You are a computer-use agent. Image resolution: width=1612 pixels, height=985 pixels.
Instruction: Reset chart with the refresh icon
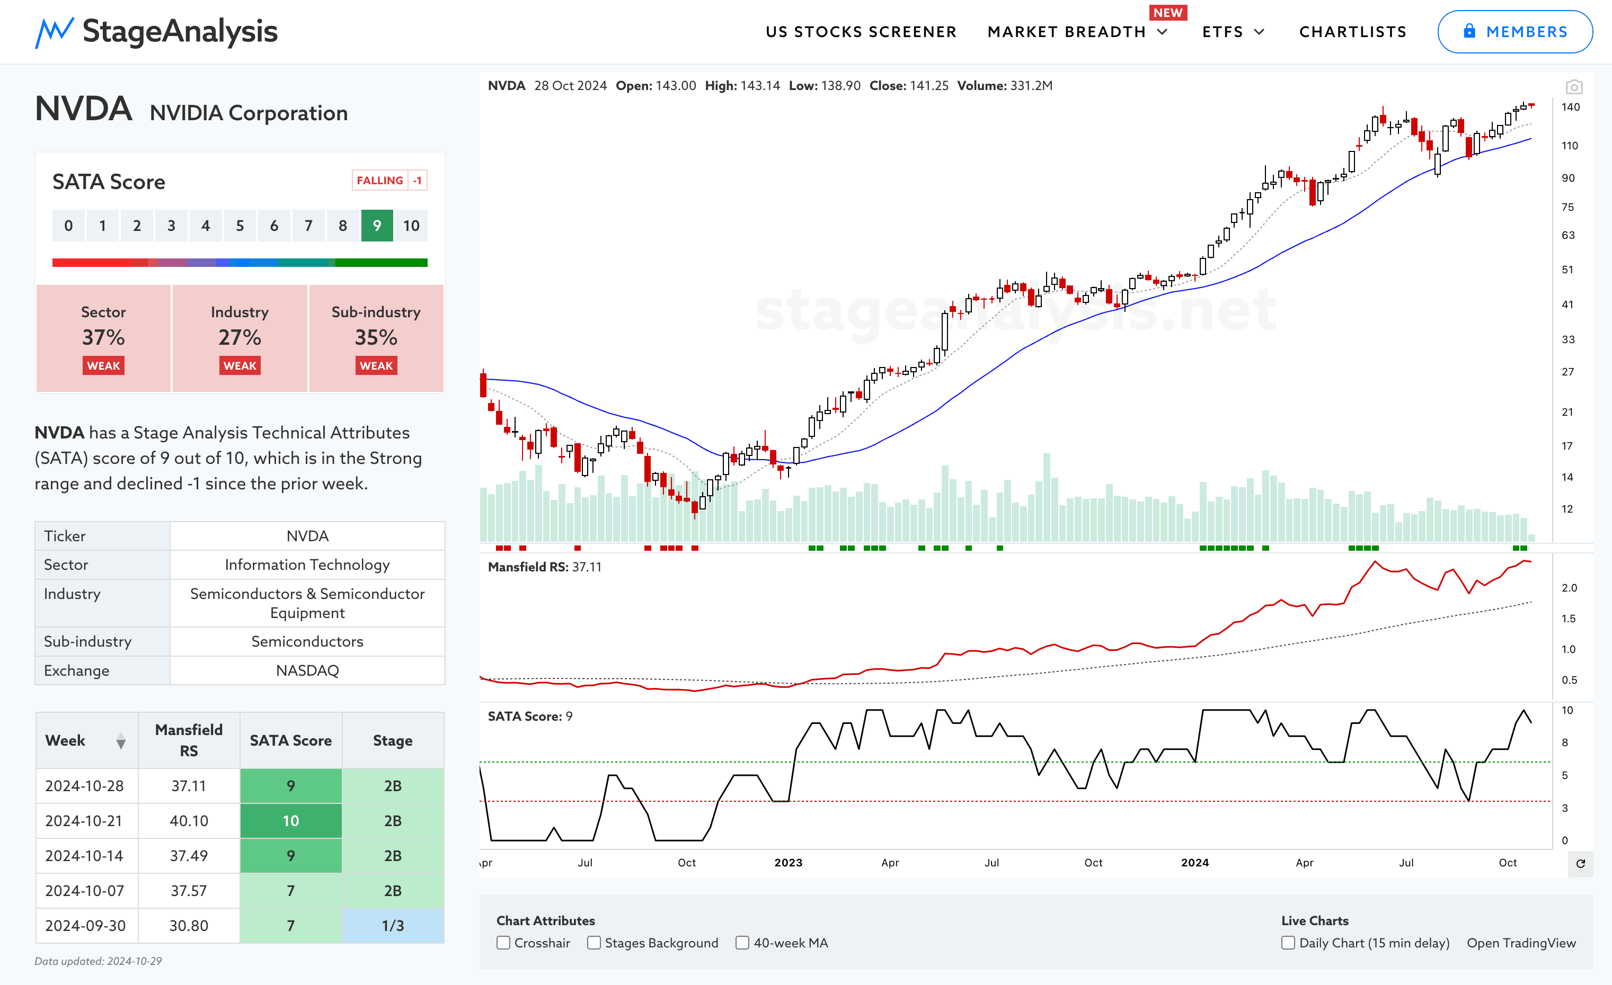[1581, 863]
